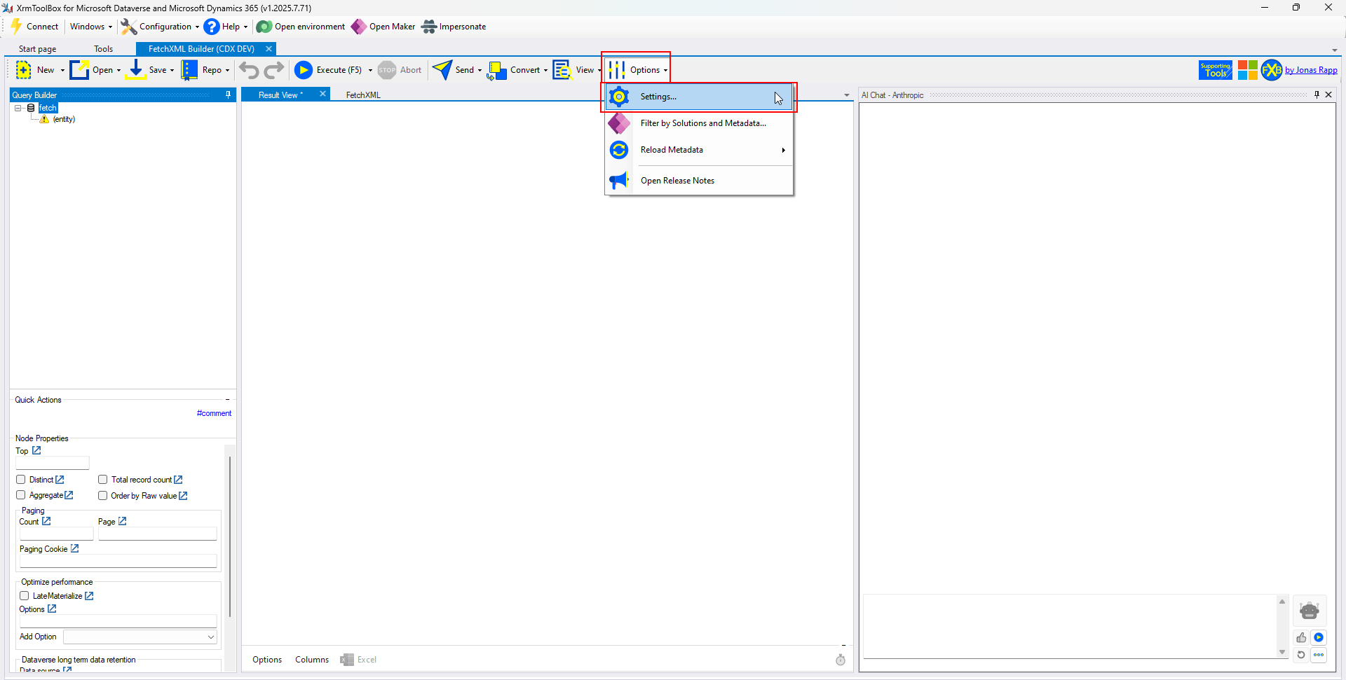Switch to the FetchXML tab
The image size is (1346, 680).
pos(363,95)
